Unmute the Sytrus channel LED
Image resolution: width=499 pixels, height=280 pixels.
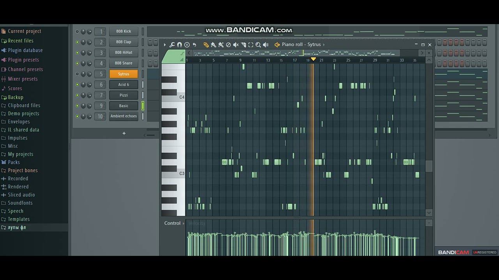click(77, 74)
